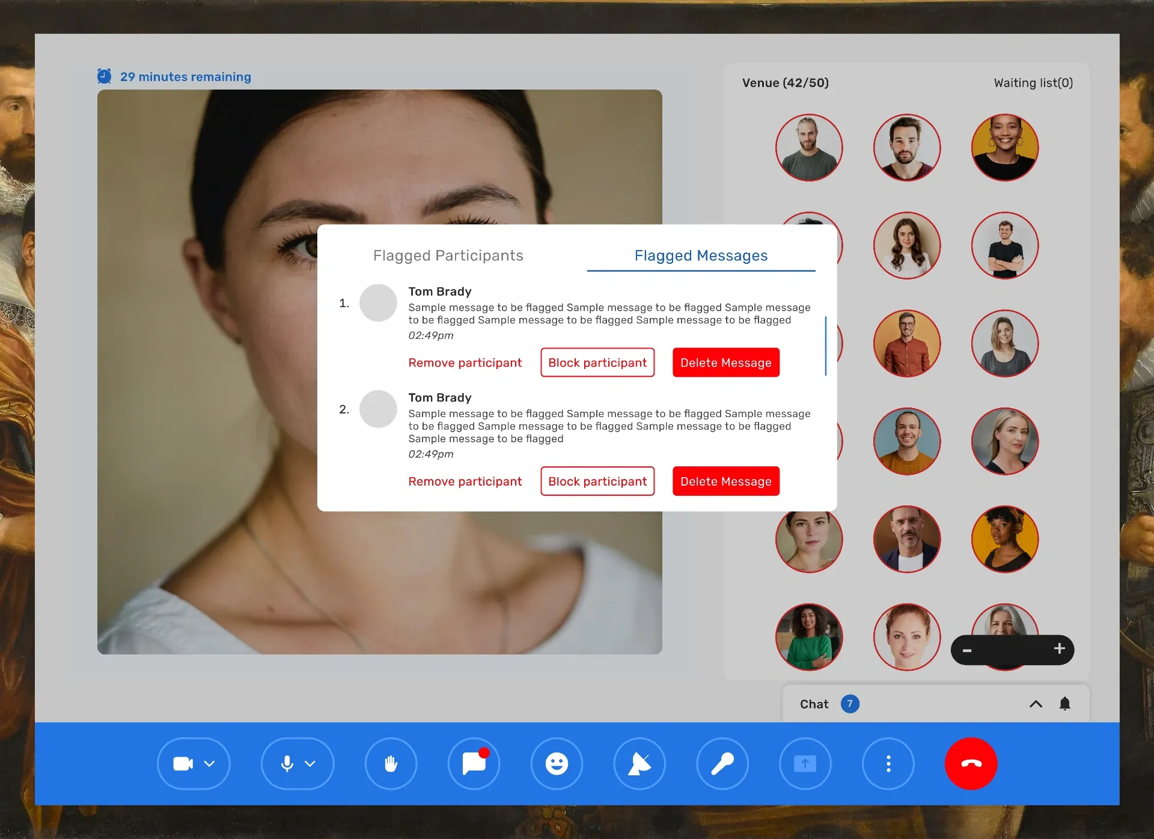Click Block participant for flagged message 1
This screenshot has width=1154, height=839.
click(597, 362)
